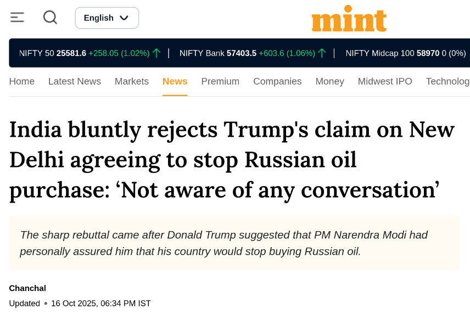Click author name Chanchal
The height and width of the screenshot is (319, 470).
click(x=27, y=288)
